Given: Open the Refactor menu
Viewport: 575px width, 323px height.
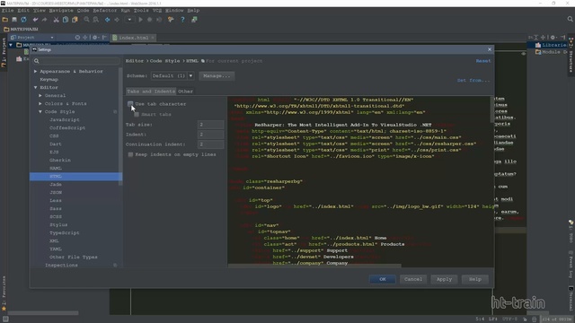Looking at the screenshot, I should pyautogui.click(x=104, y=10).
